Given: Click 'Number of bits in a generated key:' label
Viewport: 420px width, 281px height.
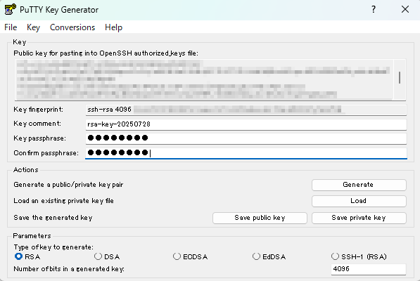Looking at the screenshot, I should point(69,269).
